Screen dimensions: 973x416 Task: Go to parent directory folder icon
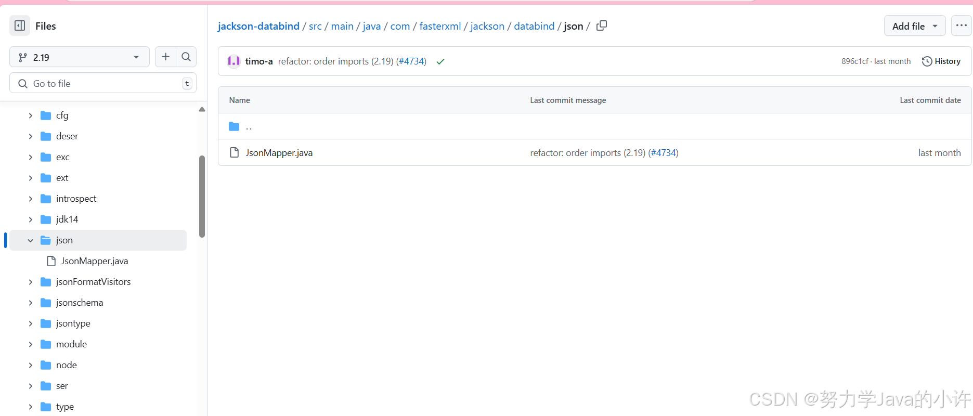[234, 126]
